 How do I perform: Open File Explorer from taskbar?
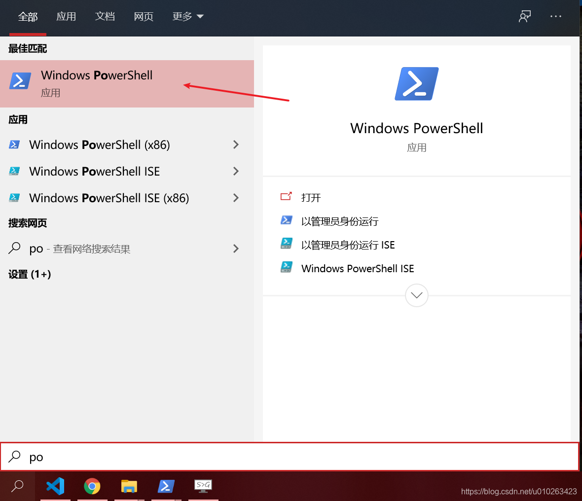point(129,486)
